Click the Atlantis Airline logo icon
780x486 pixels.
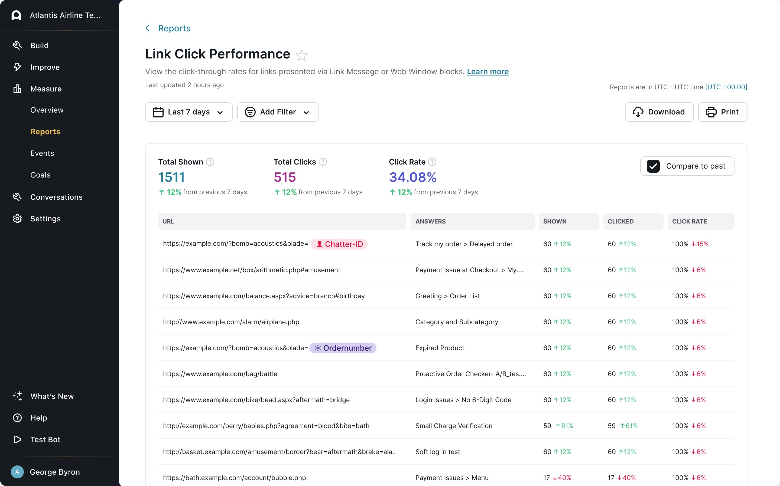pyautogui.click(x=16, y=15)
